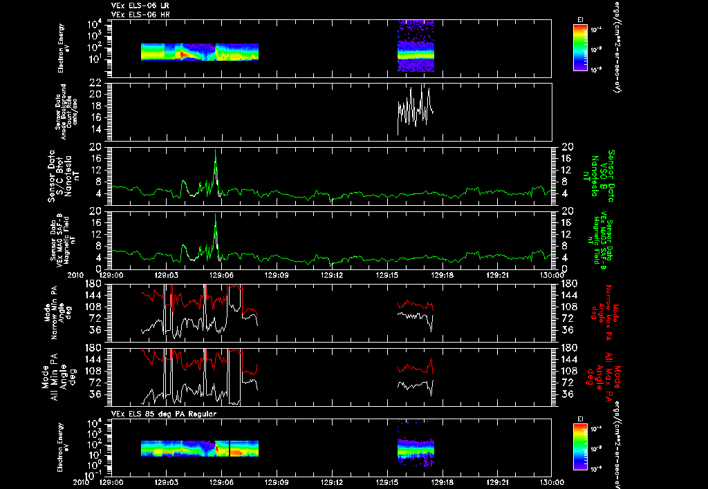Click '129:18' on the middle time axis
The image size is (708, 489).
click(442, 275)
